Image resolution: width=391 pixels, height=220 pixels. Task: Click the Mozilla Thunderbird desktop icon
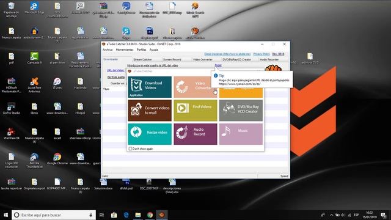(x=34, y=160)
